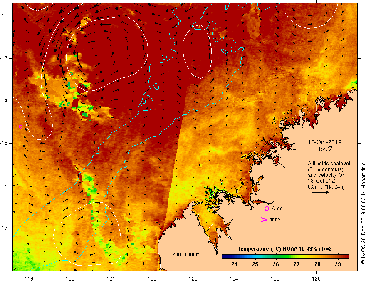Click longitude axis label 126
The height and width of the screenshot is (283, 366).
click(316, 278)
